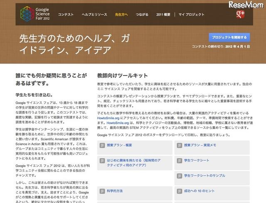Click document icon beside 授業プラン - 概要

[102, 145]
